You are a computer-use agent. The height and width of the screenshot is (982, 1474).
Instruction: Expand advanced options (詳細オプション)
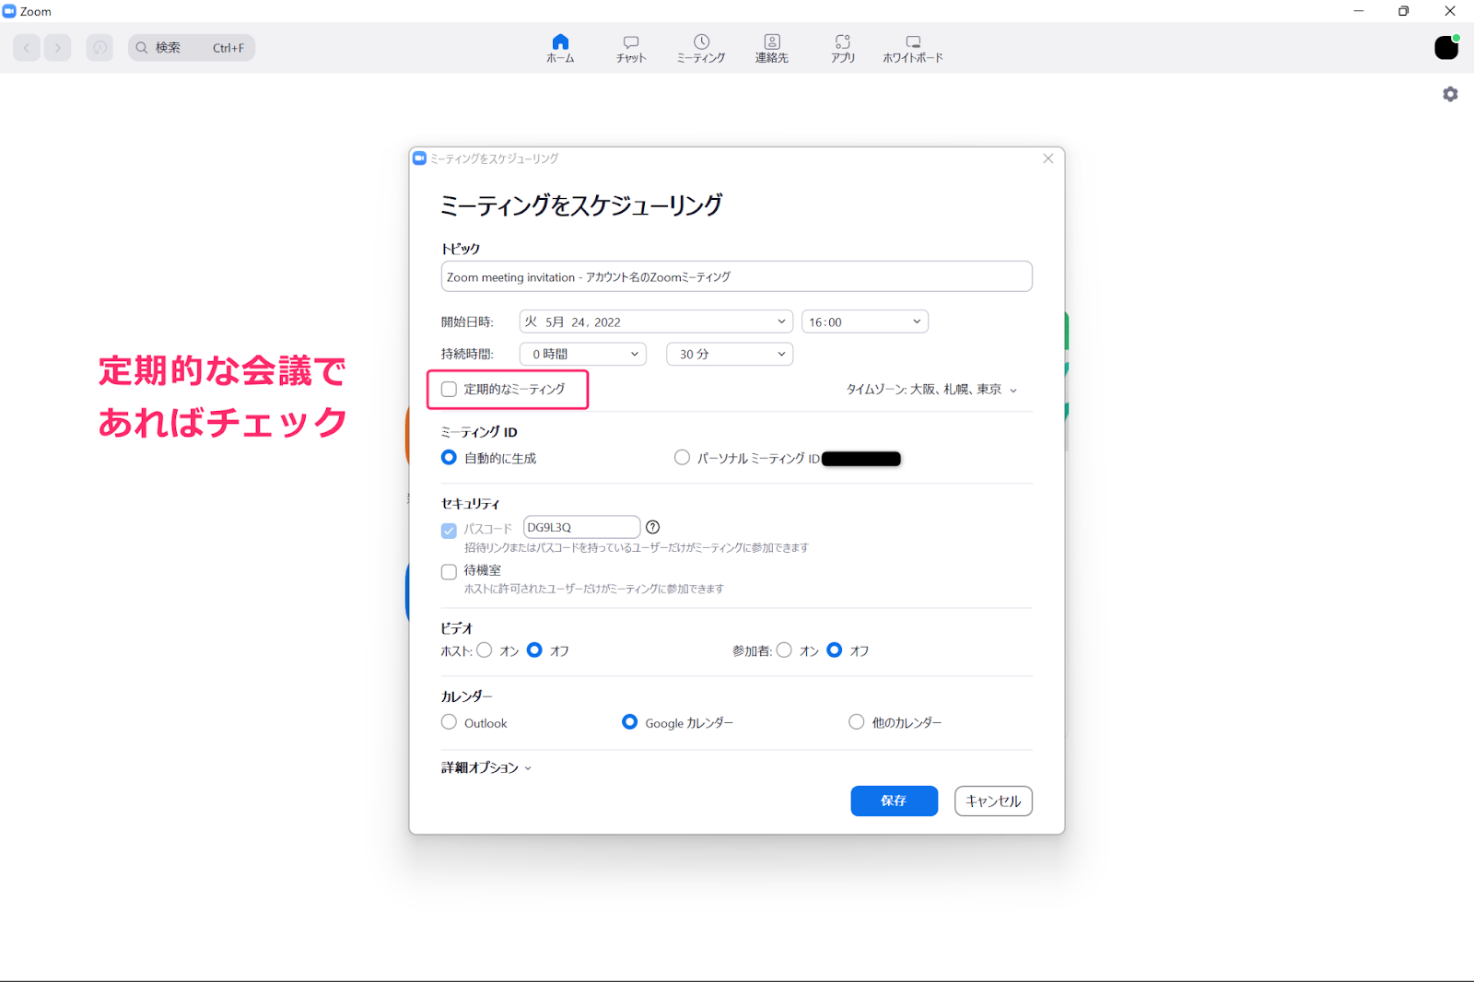[486, 767]
